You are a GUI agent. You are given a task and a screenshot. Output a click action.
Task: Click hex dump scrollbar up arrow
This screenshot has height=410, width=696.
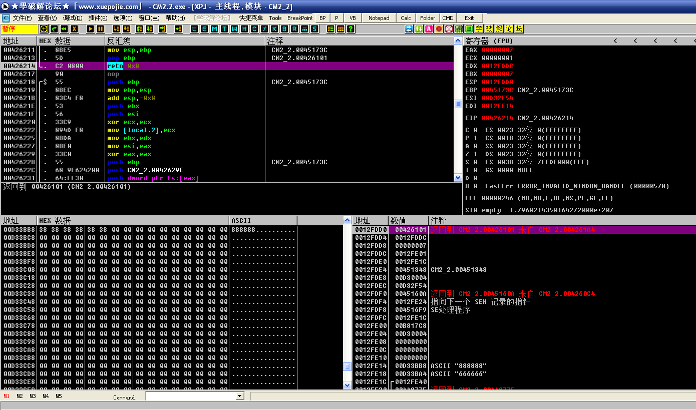pos(347,220)
